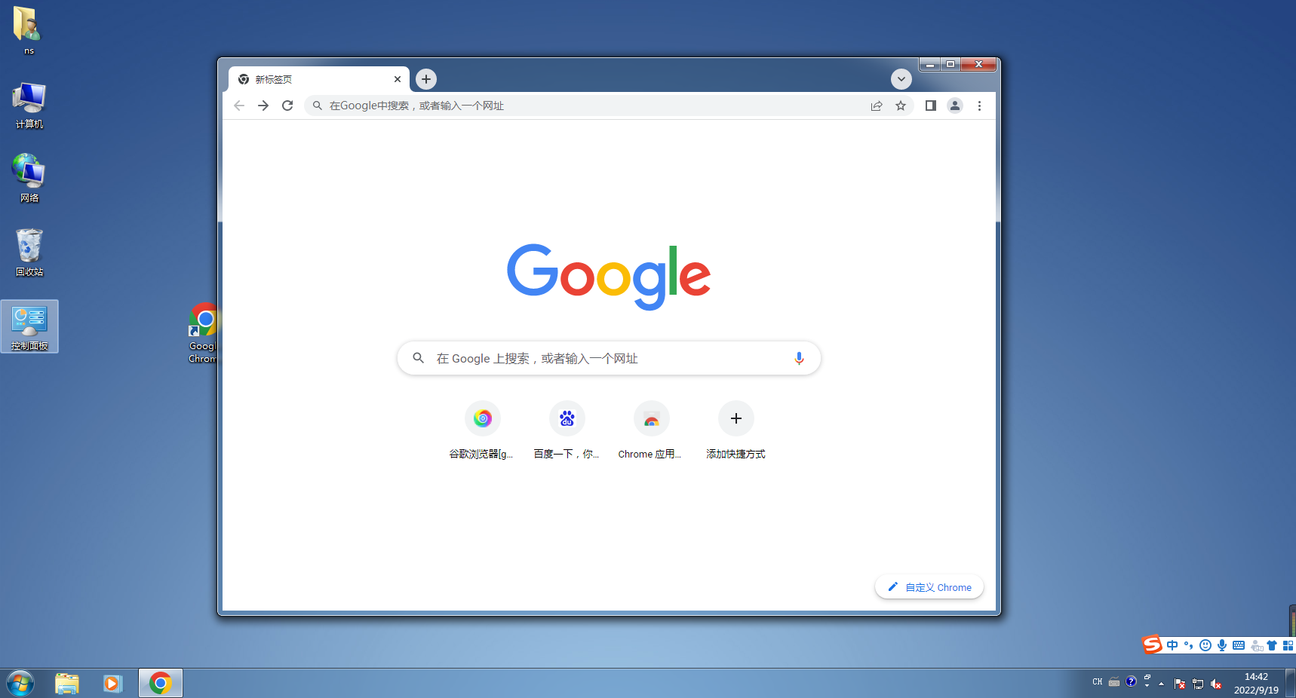Open the Chrome profile avatar
Image resolution: width=1296 pixels, height=698 pixels.
(955, 106)
